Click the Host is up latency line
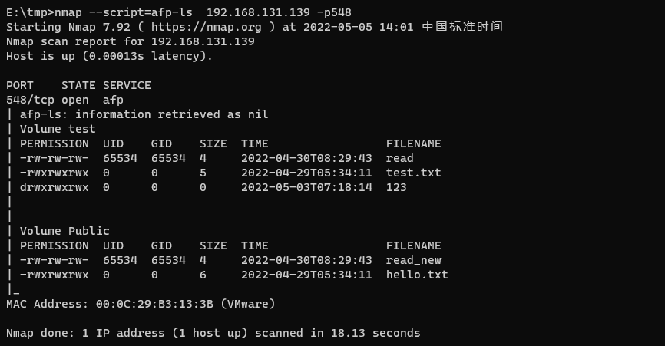 point(109,56)
